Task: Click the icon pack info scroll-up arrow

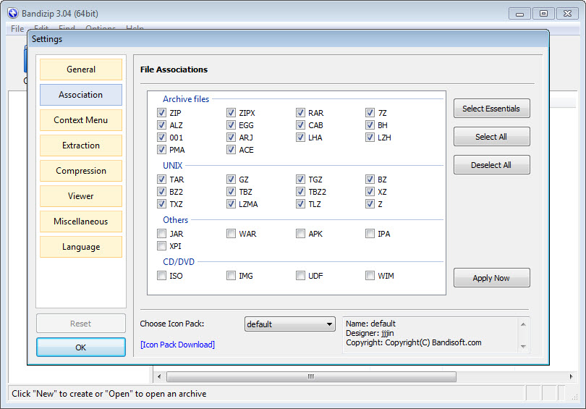Action: click(x=523, y=324)
